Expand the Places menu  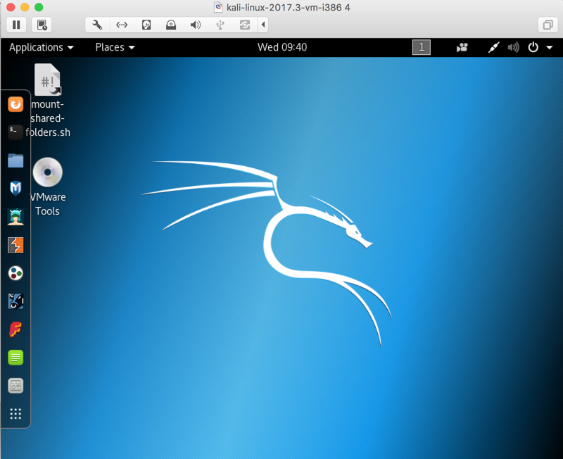115,47
